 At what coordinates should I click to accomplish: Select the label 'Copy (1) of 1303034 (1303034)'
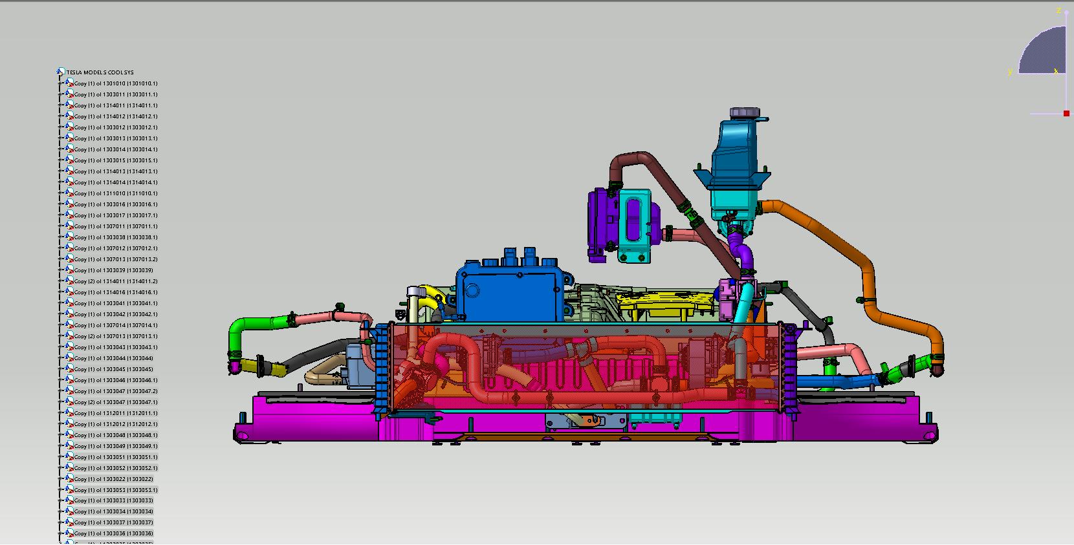click(114, 511)
